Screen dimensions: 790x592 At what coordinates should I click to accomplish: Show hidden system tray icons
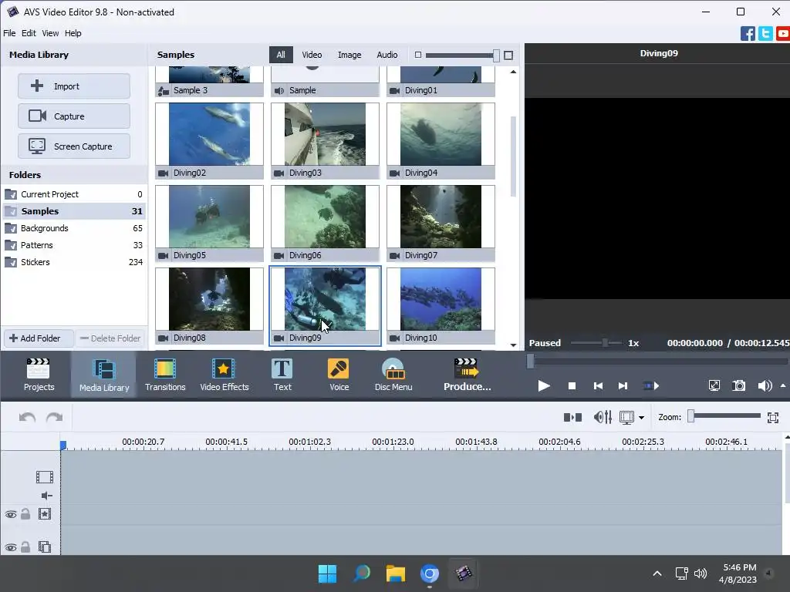coord(657,573)
